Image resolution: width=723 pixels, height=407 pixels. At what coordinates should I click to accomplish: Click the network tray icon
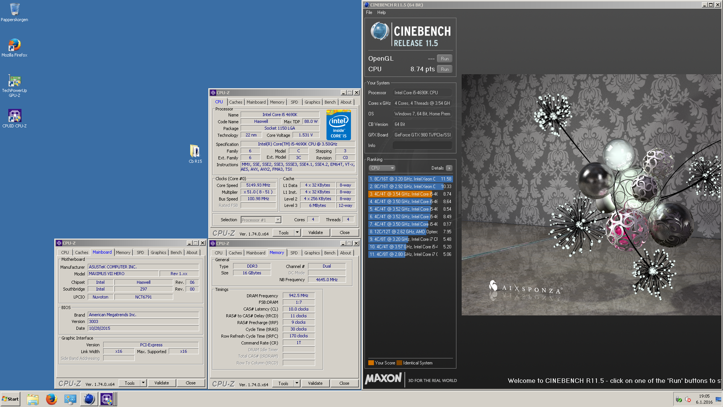tap(679, 399)
